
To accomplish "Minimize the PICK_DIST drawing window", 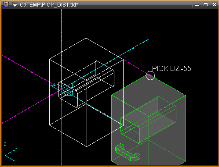I will coord(197,5).
